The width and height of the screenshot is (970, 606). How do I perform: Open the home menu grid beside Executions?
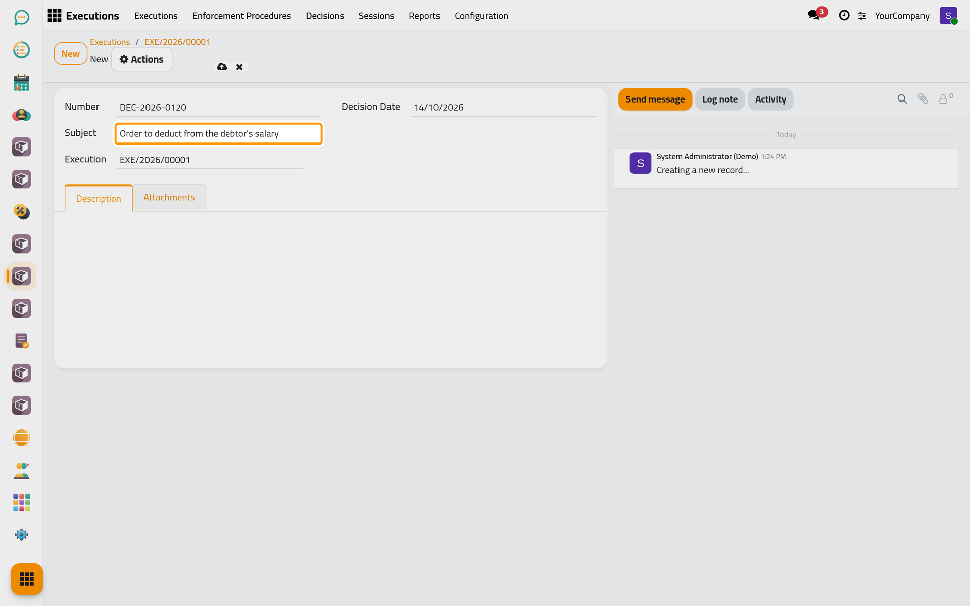click(55, 16)
